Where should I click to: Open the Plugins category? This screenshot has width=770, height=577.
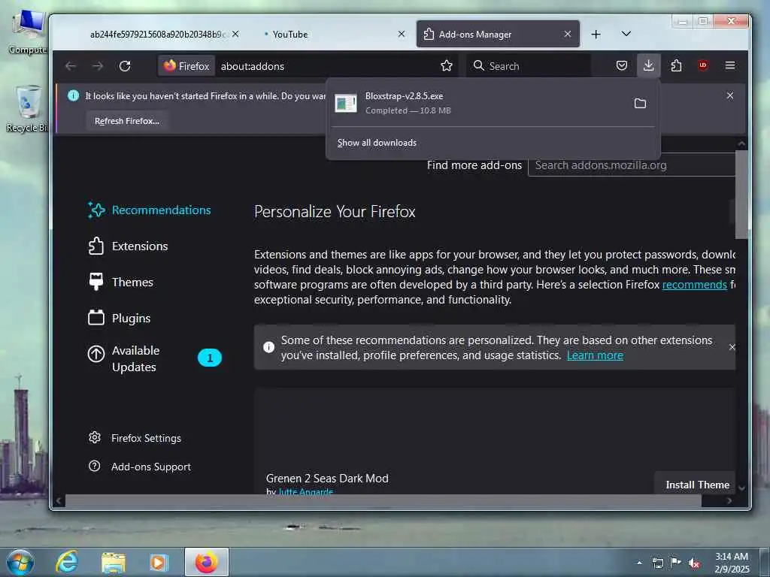click(x=120, y=319)
